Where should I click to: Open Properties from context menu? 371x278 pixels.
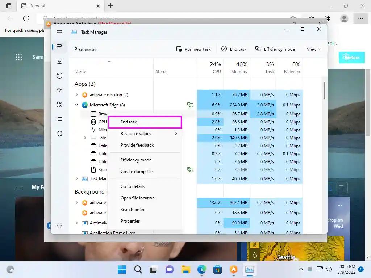[145, 221]
